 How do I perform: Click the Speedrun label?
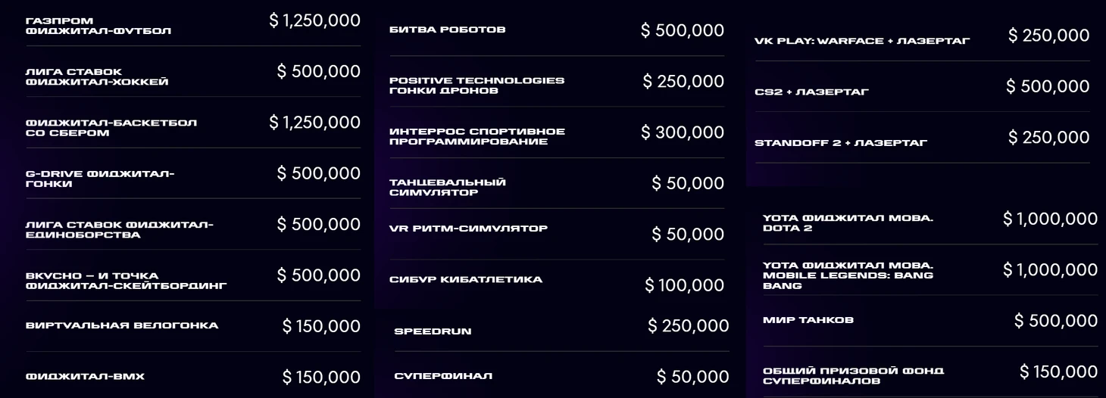(433, 331)
